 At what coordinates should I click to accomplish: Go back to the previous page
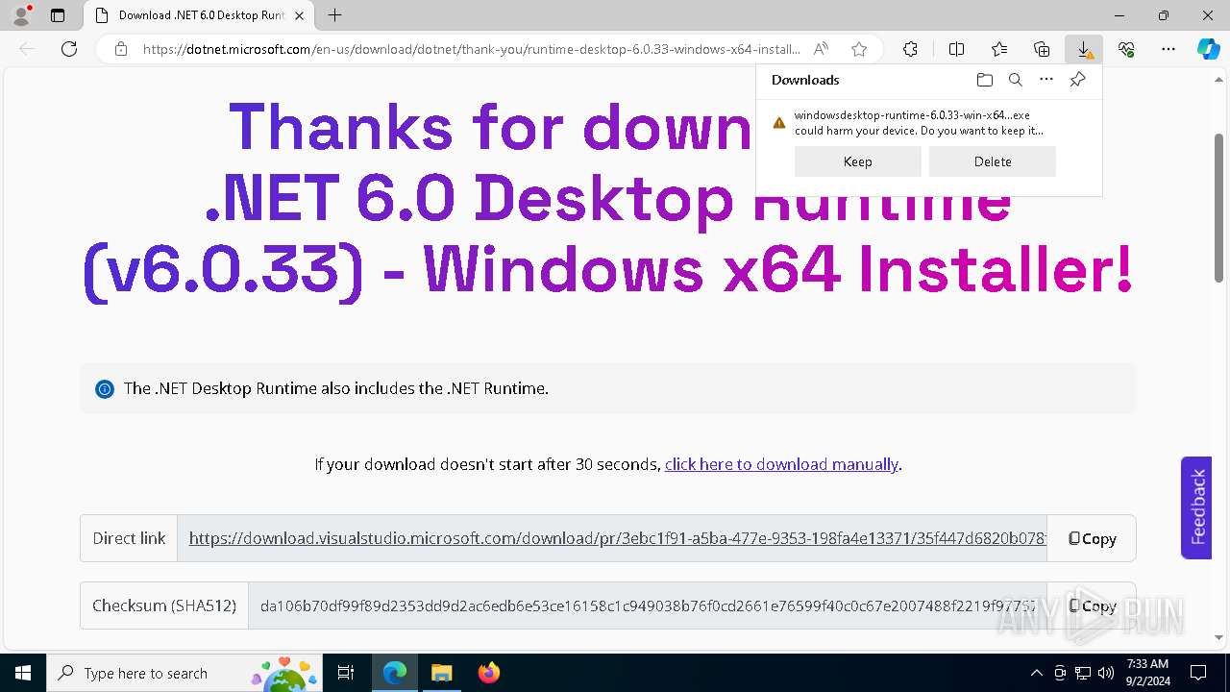click(27, 49)
